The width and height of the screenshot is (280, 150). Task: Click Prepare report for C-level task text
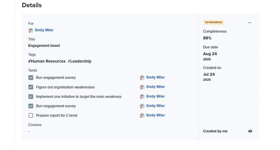click(x=57, y=115)
